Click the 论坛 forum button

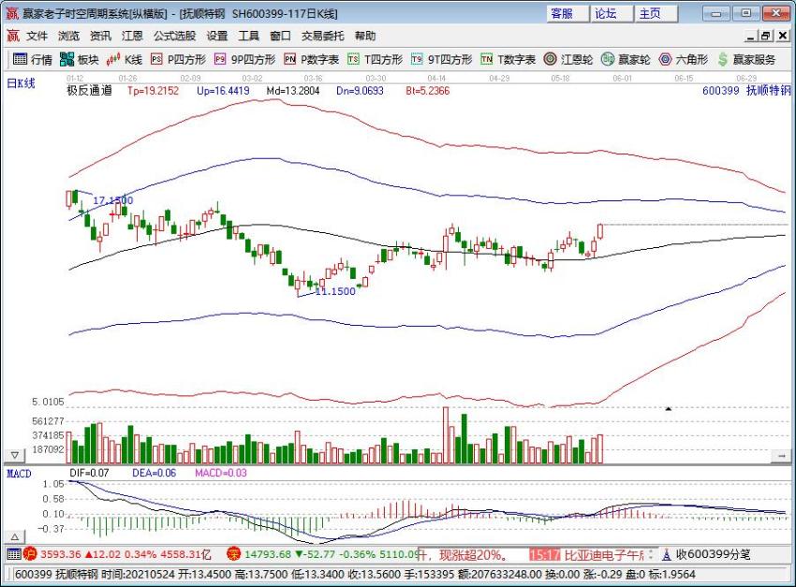click(612, 13)
